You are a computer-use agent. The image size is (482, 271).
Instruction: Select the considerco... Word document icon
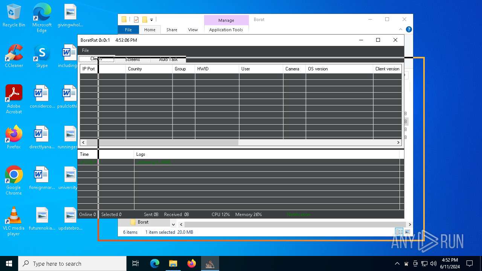tap(42, 97)
